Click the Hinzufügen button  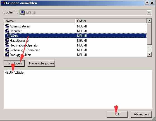(14, 63)
